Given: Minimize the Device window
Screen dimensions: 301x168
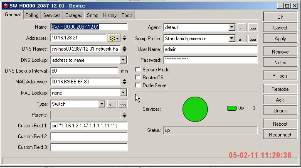Looking at the screenshot, I should 280,6.
